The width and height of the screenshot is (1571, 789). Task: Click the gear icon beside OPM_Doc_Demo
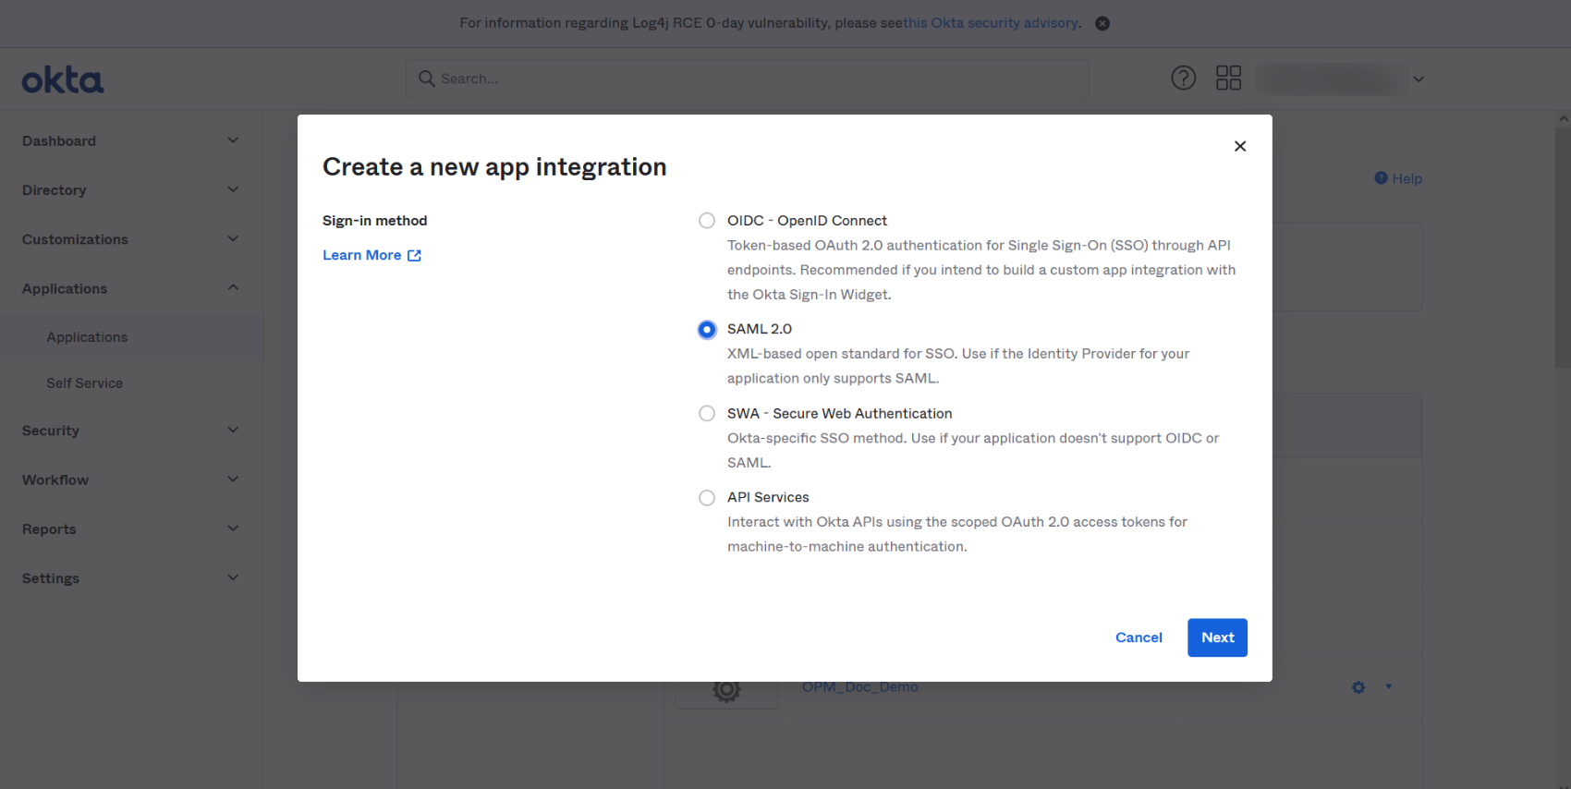pyautogui.click(x=1358, y=687)
